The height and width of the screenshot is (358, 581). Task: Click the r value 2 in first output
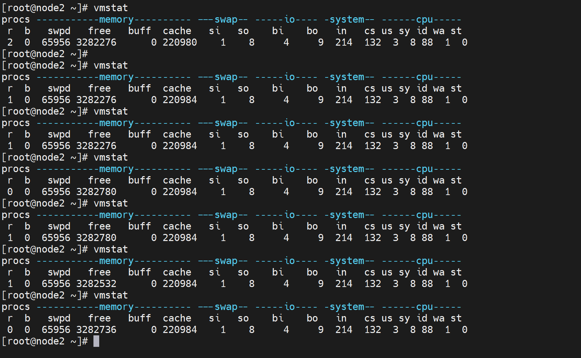[10, 42]
